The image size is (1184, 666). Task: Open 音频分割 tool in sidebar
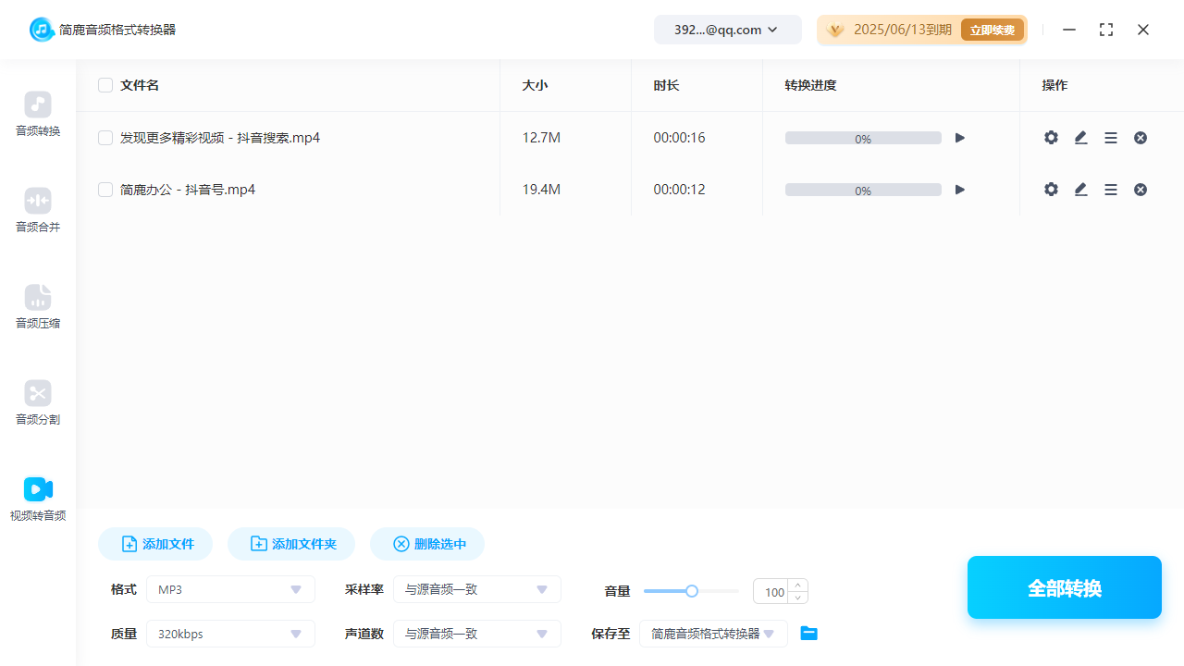click(x=38, y=402)
